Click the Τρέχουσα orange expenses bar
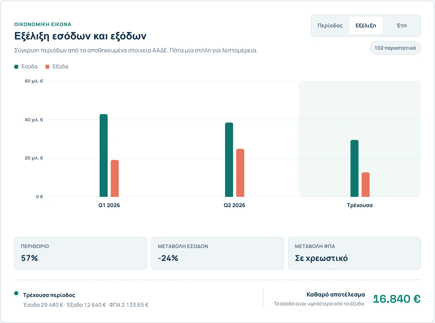 point(366,185)
